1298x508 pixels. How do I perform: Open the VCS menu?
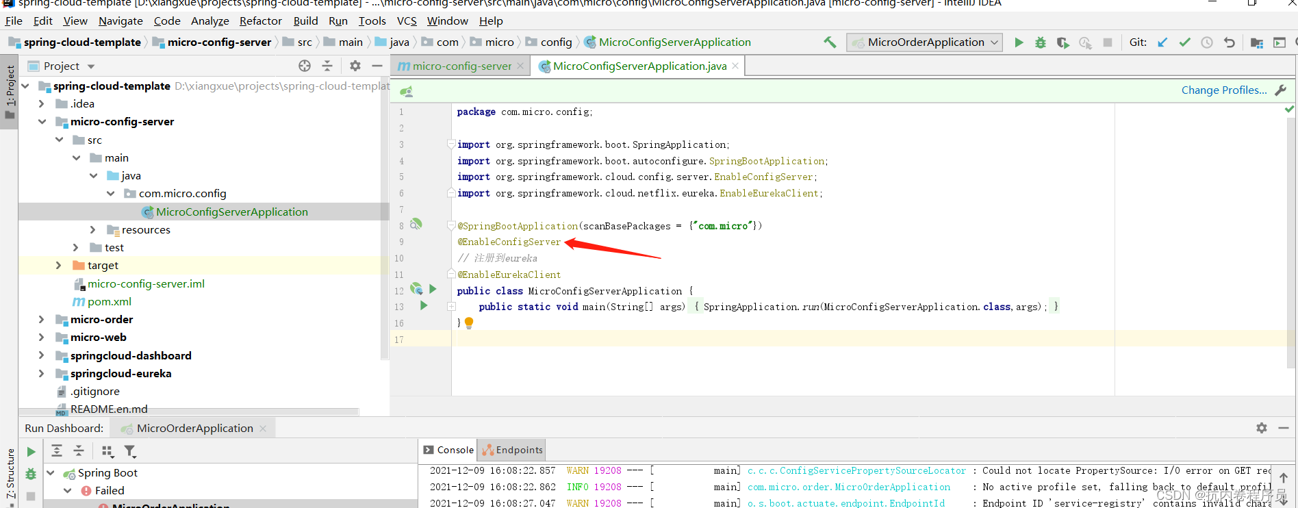click(x=407, y=21)
